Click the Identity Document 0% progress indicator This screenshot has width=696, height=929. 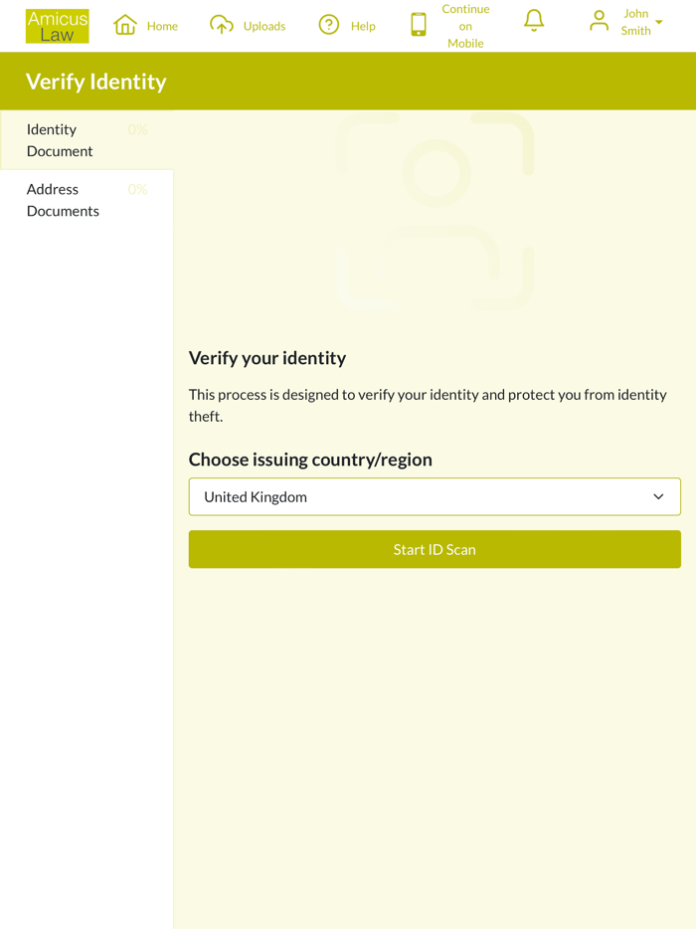click(x=137, y=129)
